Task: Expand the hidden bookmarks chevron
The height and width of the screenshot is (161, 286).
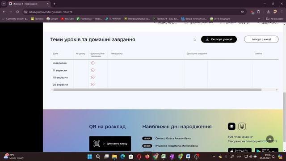Action: click(x=259, y=19)
